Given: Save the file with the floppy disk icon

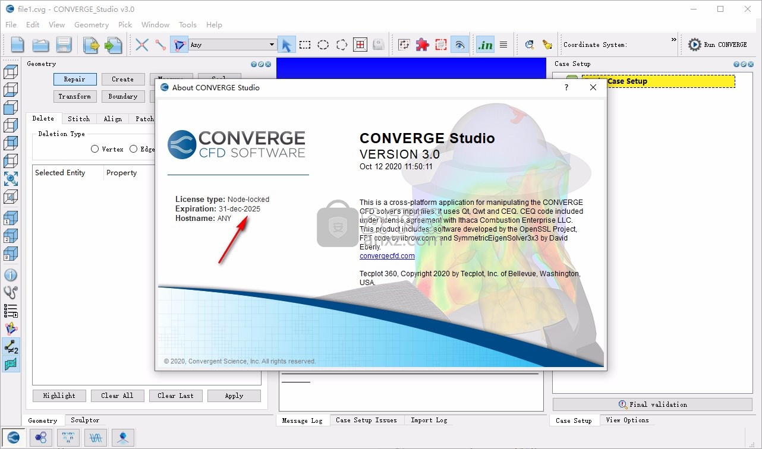Looking at the screenshot, I should tap(64, 45).
